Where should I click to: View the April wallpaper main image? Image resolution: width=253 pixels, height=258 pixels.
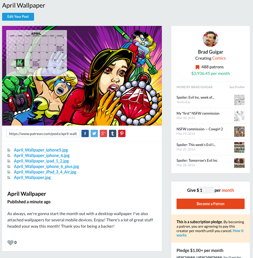click(x=82, y=76)
